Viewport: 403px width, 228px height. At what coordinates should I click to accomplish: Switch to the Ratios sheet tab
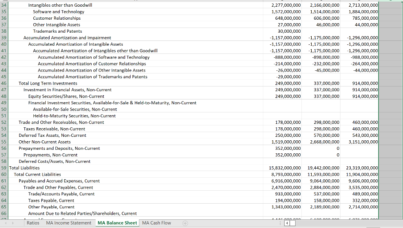tap(33, 223)
